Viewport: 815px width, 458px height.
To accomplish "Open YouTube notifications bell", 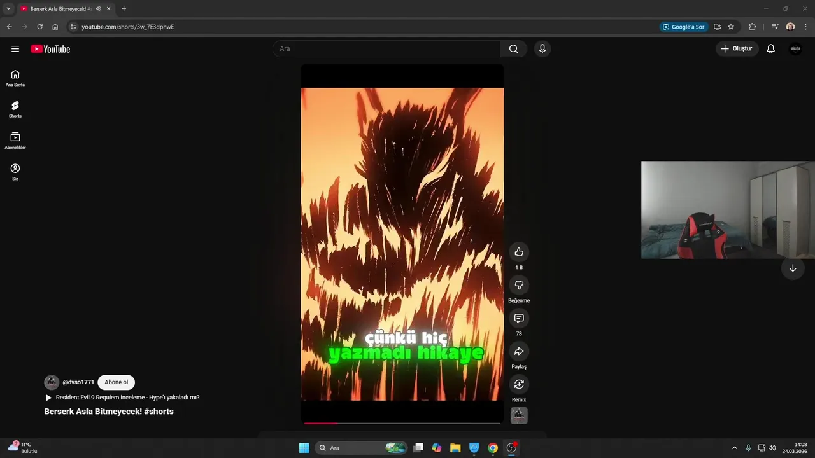I will [770, 49].
